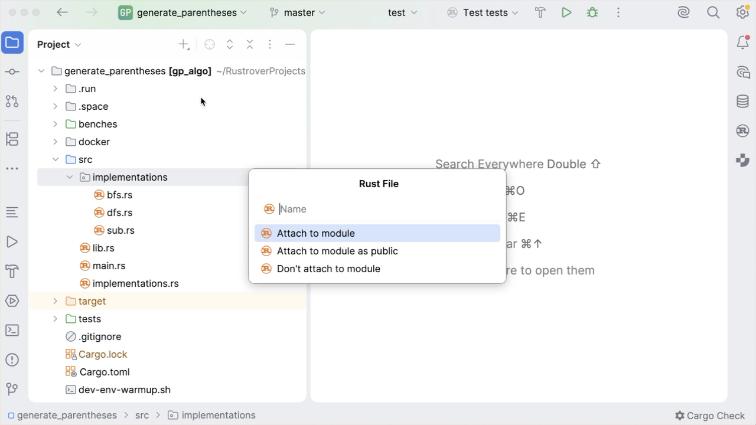The width and height of the screenshot is (756, 425).
Task: Open the Commit tool window icon
Action: pos(12,72)
